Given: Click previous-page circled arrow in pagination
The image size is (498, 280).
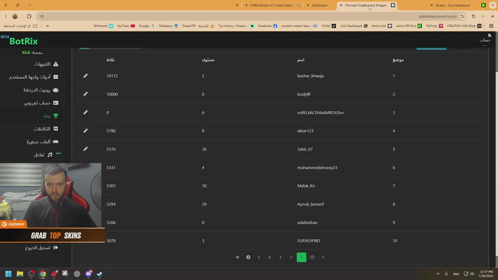Looking at the screenshot, I should [312, 257].
